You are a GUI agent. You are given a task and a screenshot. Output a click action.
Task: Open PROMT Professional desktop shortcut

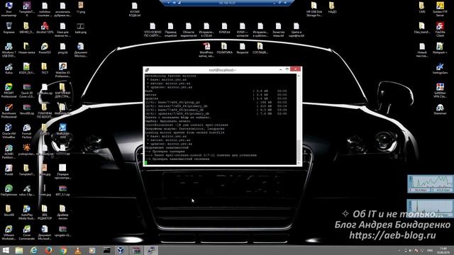(x=9, y=91)
